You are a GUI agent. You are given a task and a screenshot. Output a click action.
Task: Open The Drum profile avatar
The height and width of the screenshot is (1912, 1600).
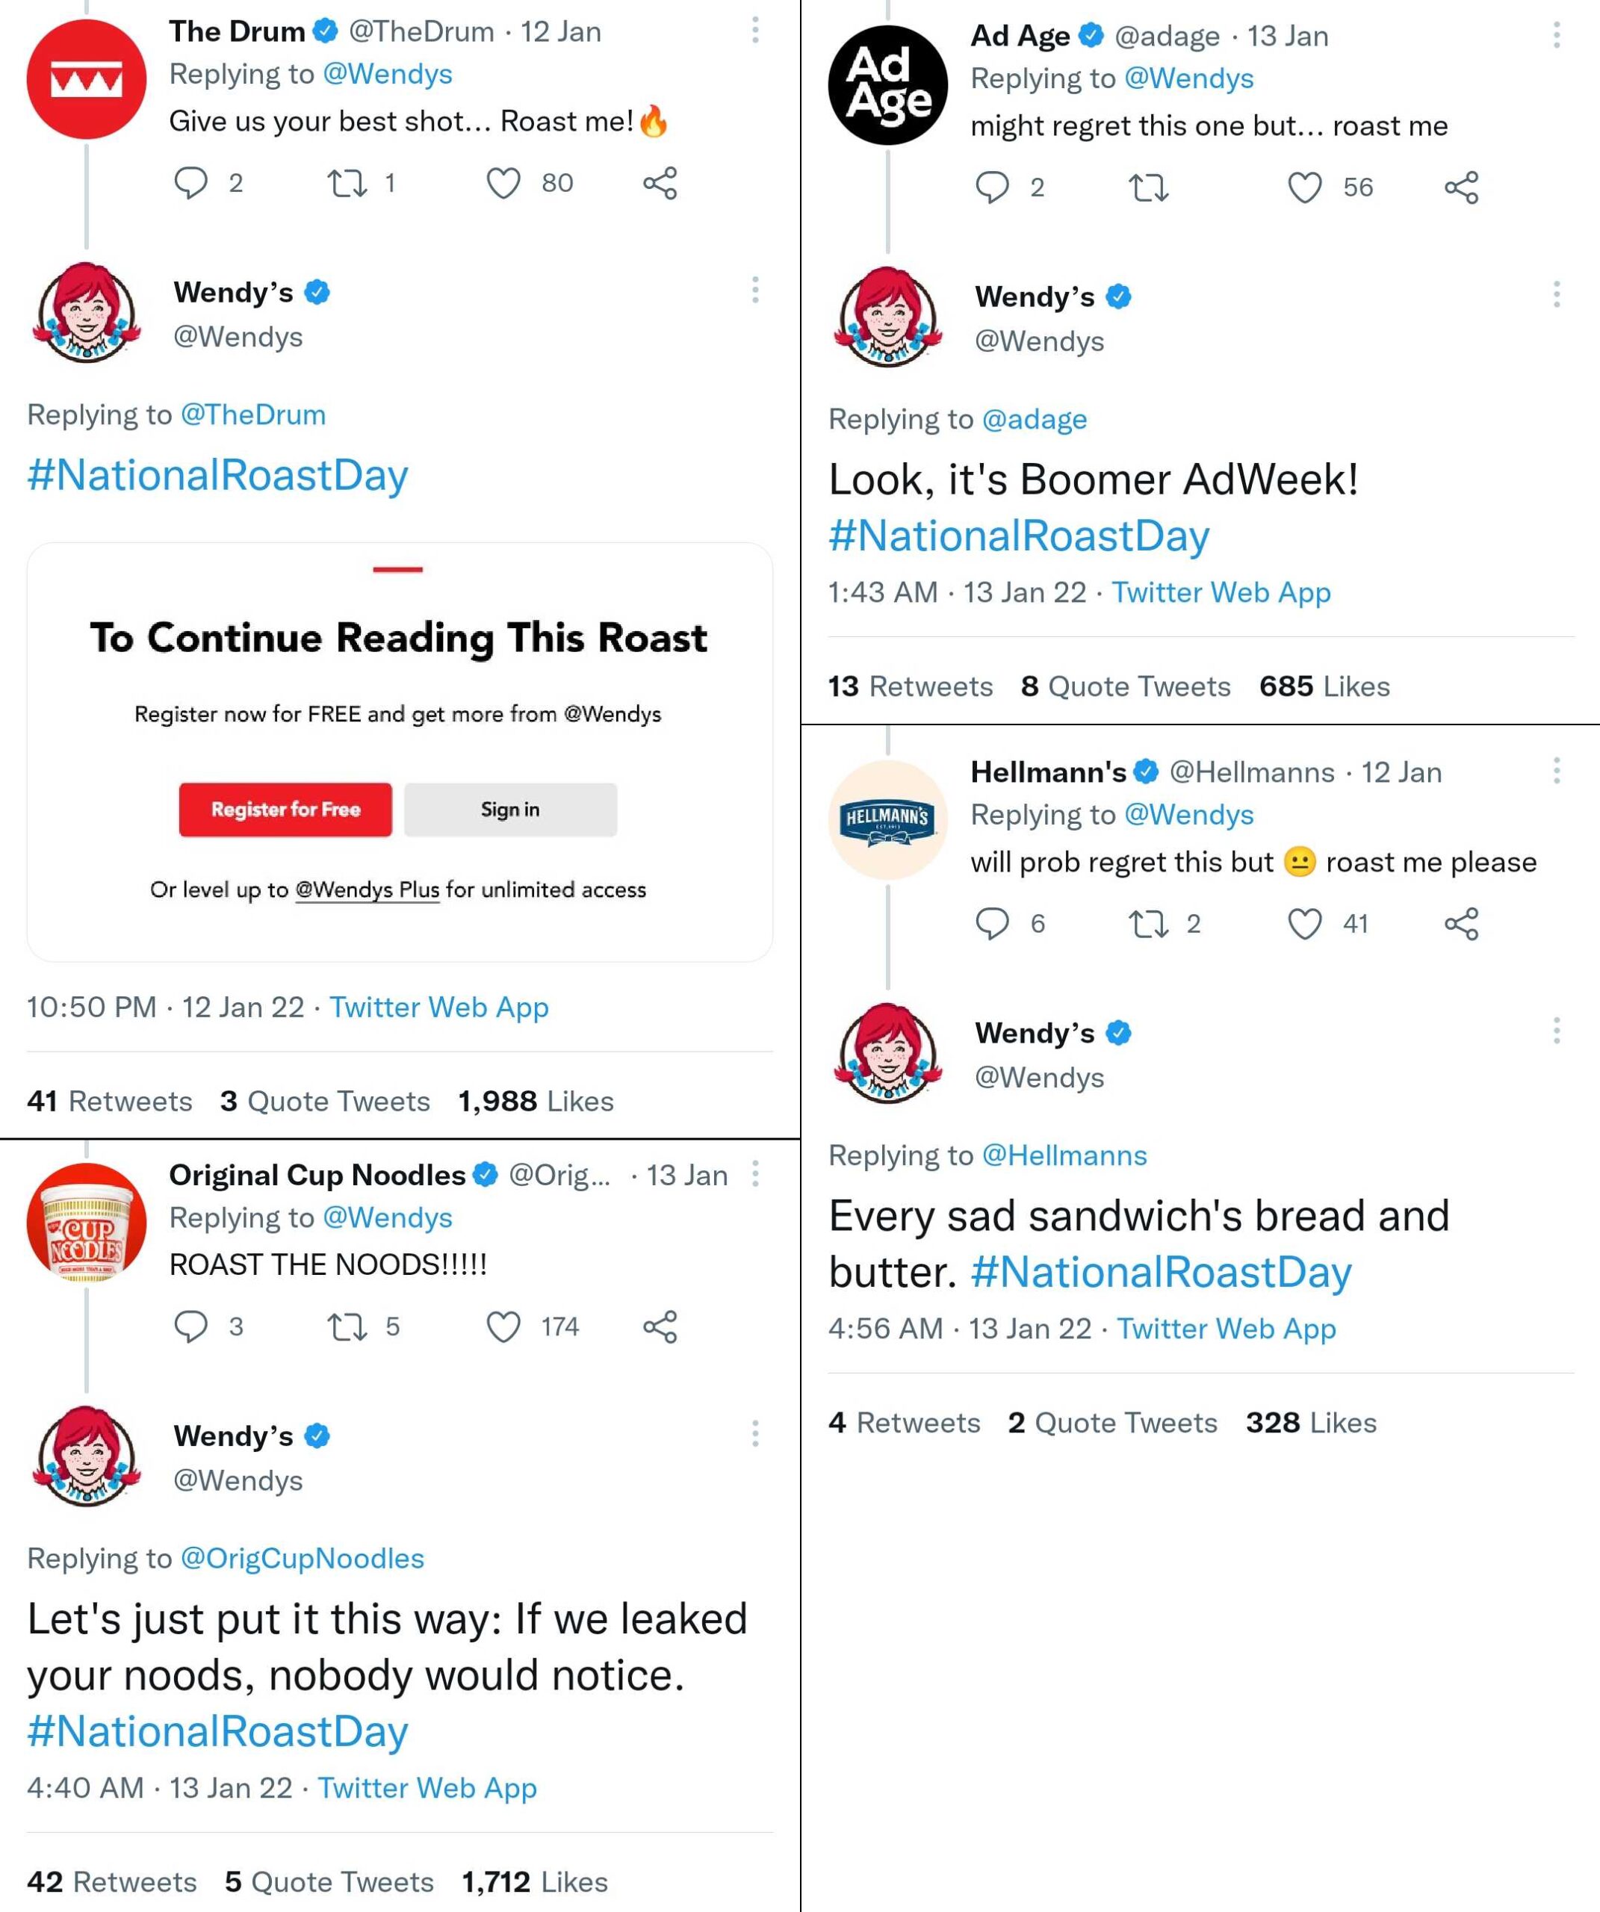pyautogui.click(x=87, y=79)
